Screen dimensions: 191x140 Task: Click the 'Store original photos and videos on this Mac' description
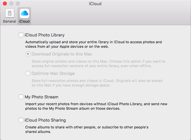(x=98, y=64)
